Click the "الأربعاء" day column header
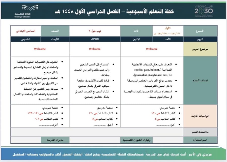227x162 pixels. (55, 39)
